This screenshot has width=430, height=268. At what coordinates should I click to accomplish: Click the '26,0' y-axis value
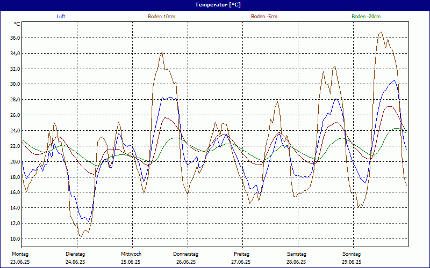(16, 115)
